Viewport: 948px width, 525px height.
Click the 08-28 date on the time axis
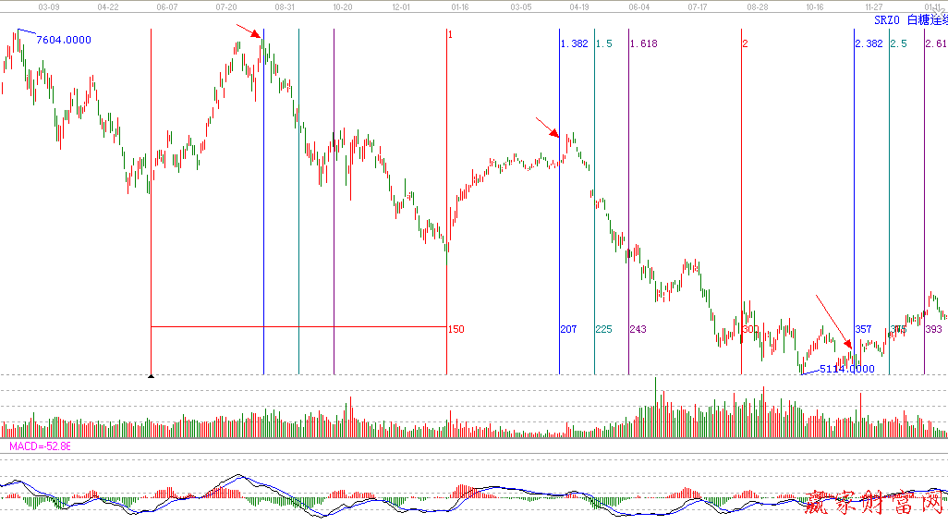pos(757,6)
